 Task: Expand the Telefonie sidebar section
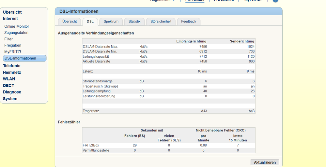(12, 65)
